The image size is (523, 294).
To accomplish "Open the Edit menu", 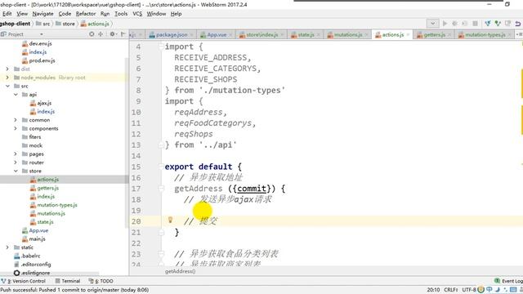I will [7, 14].
